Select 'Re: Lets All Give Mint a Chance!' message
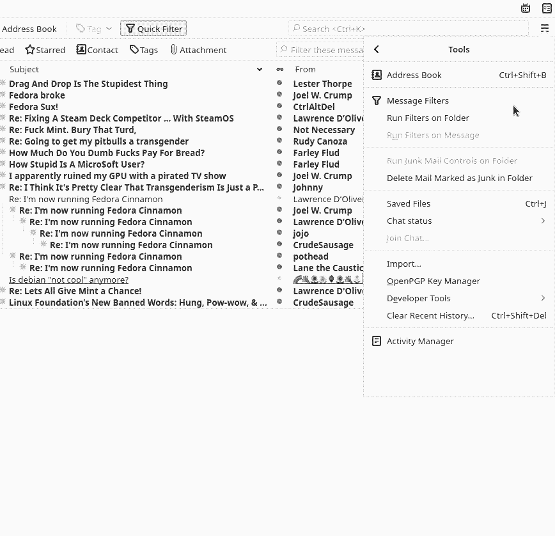 point(75,291)
